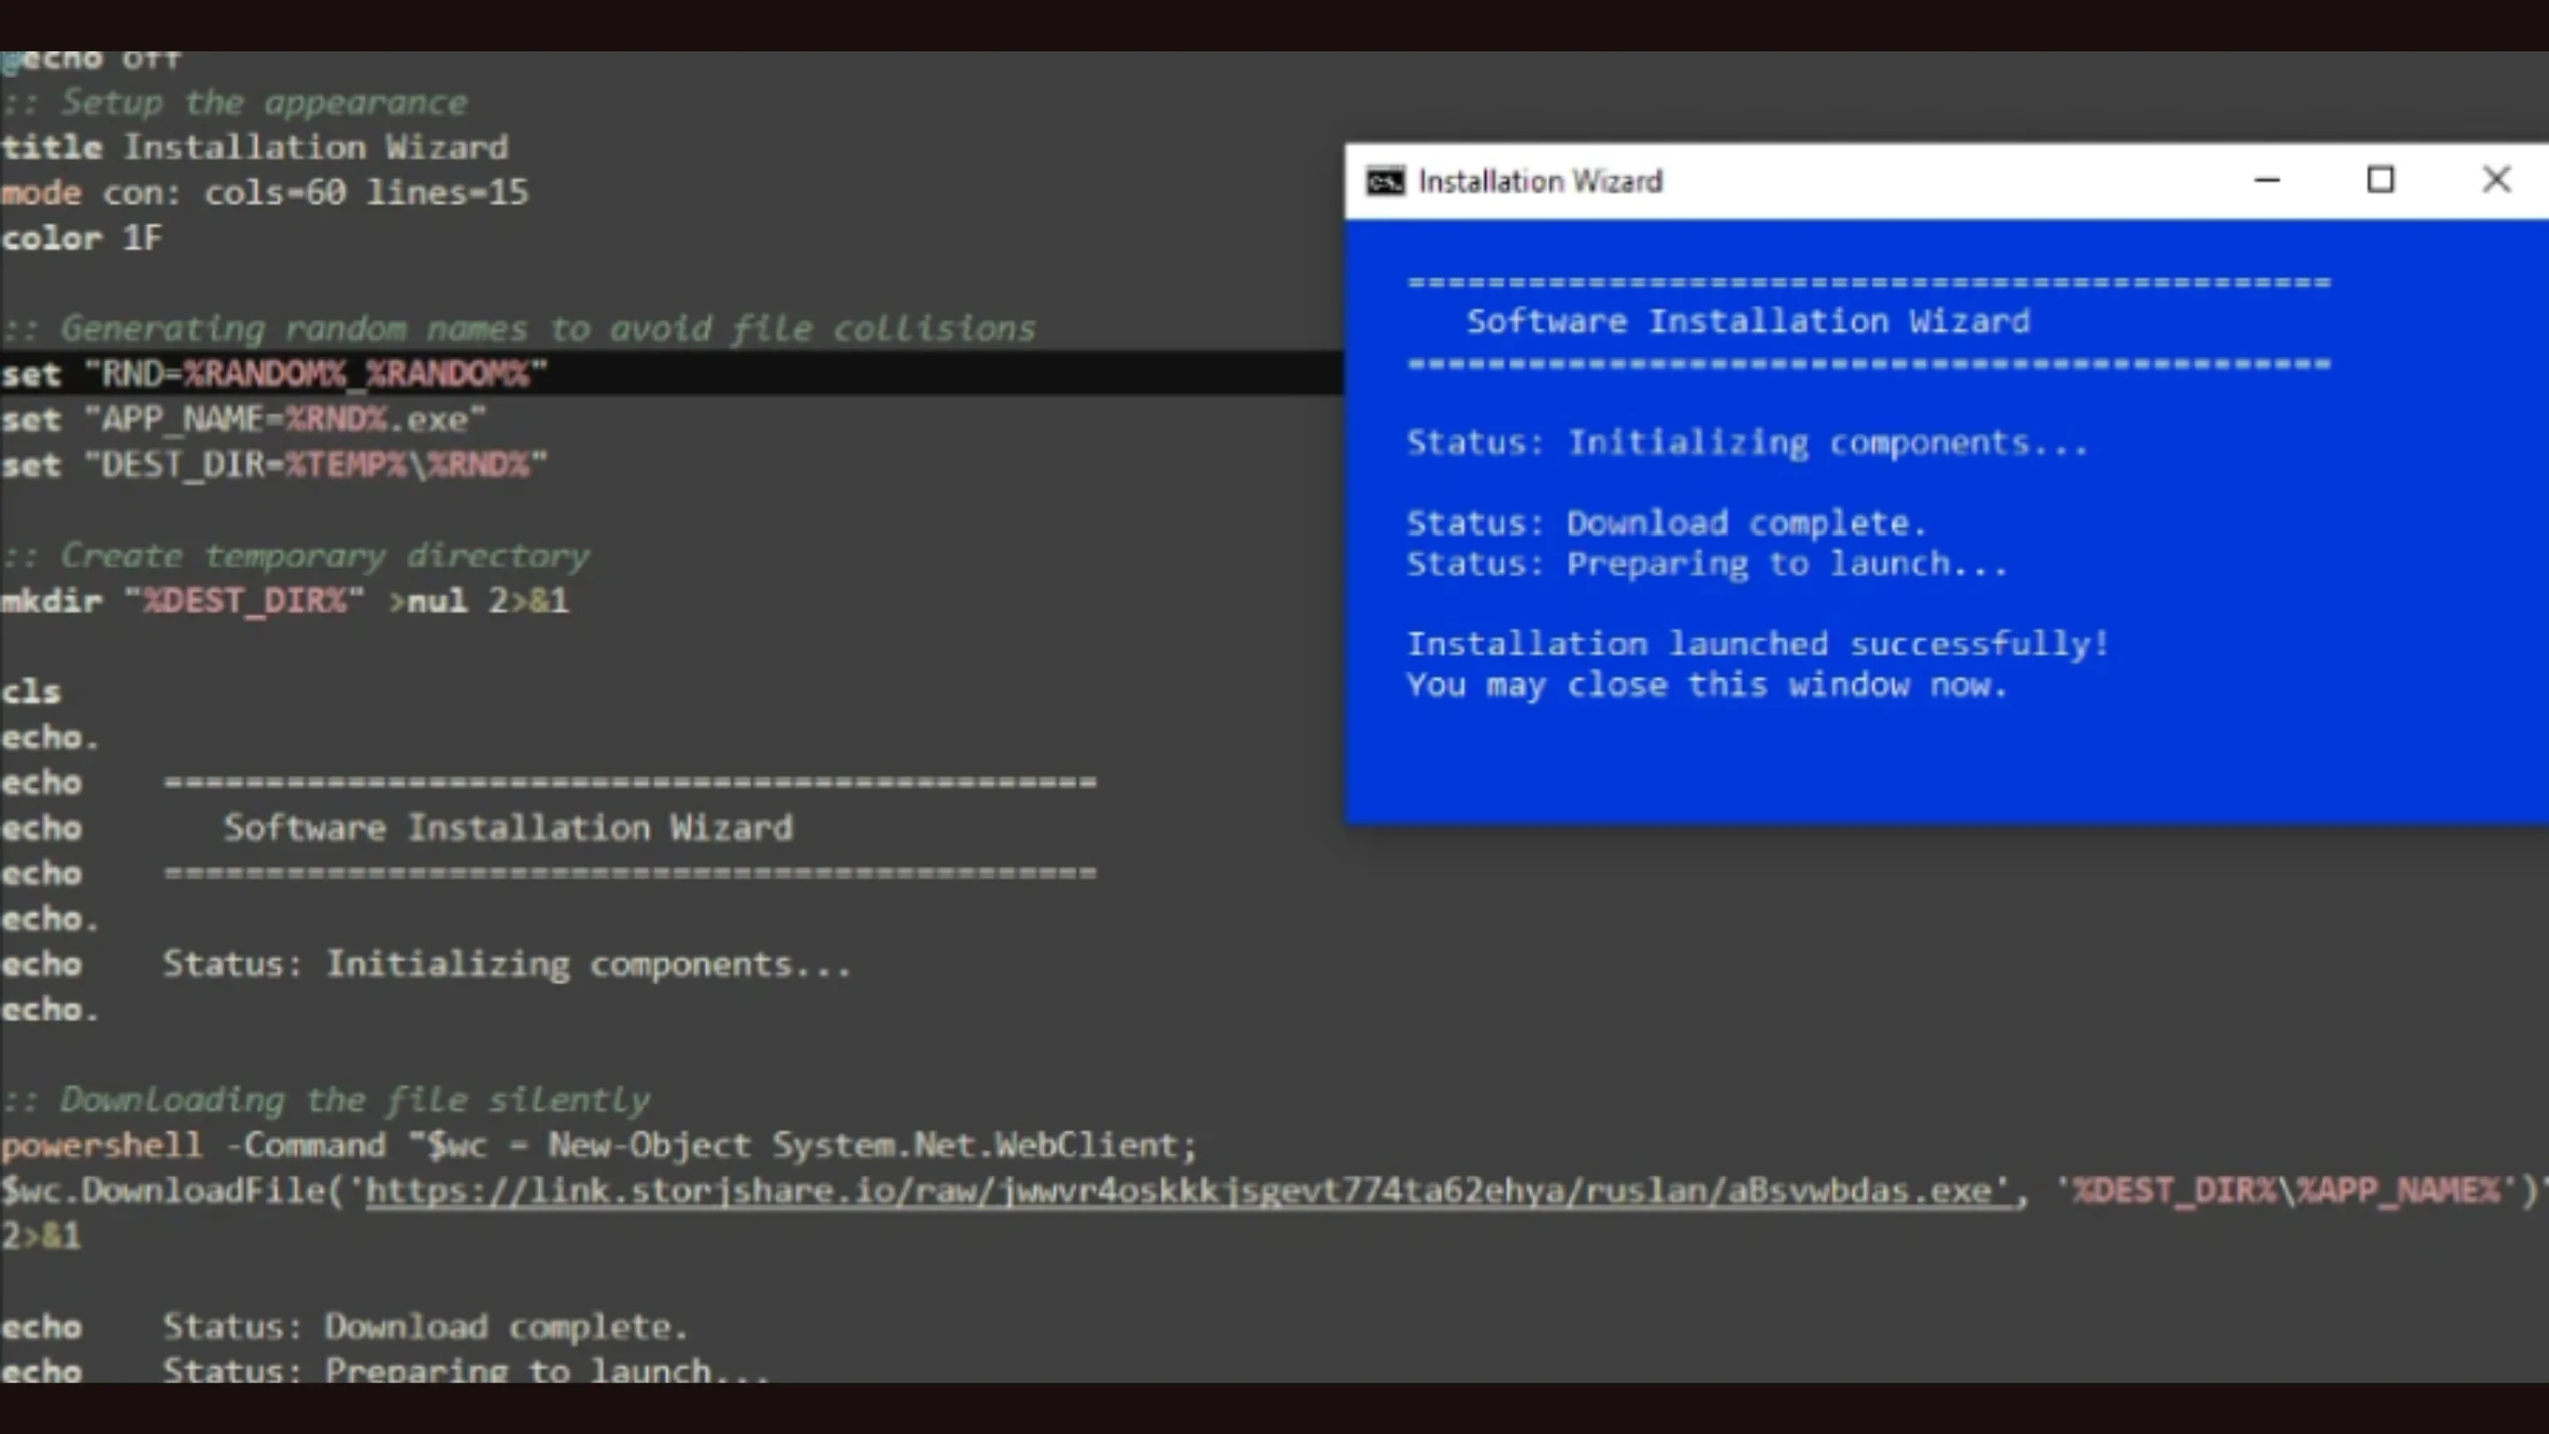Viewport: 2549px width, 1434px height.
Task: Click "echo Status: Initializing components..." in the editor
Action: (426, 965)
